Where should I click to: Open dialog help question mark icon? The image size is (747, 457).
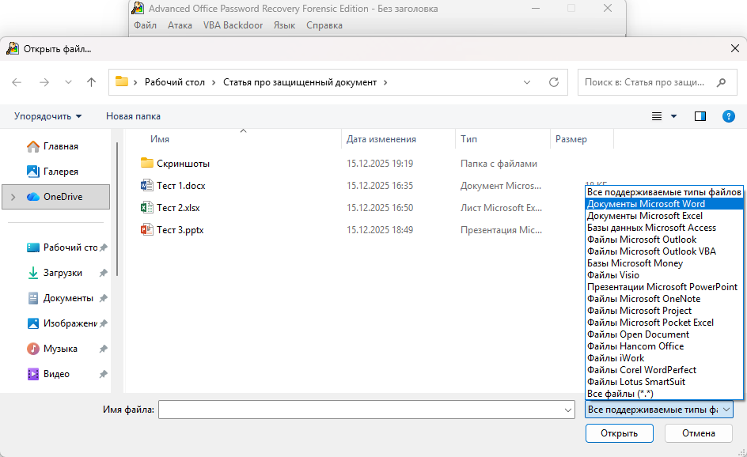pos(729,116)
